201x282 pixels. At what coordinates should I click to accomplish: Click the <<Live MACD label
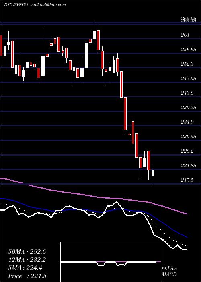(x=169, y=271)
